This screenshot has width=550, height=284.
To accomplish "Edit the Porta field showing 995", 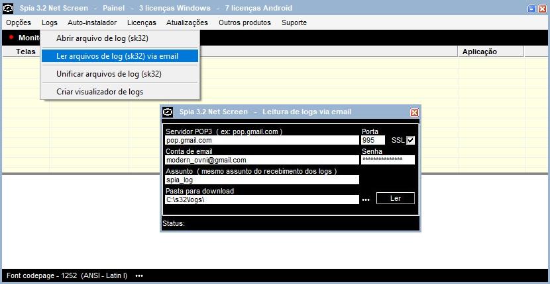I will 373,140.
